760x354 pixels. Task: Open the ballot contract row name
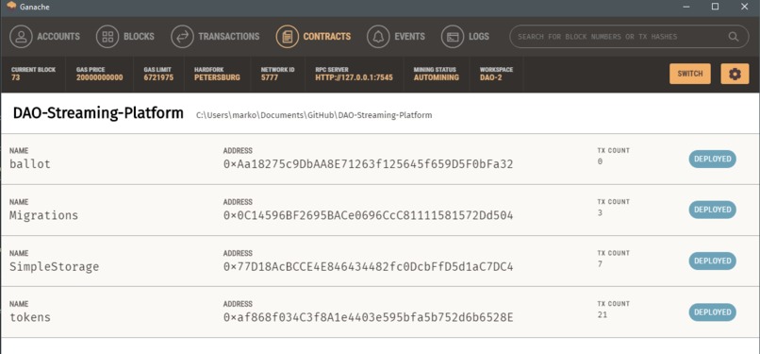pos(30,164)
